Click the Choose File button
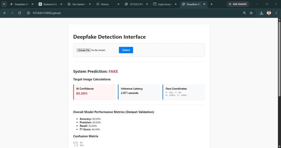The image size is (281, 148). click(x=84, y=50)
